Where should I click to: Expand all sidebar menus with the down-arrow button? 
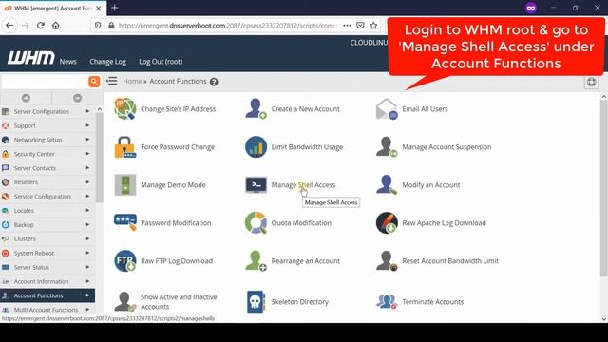[78, 98]
